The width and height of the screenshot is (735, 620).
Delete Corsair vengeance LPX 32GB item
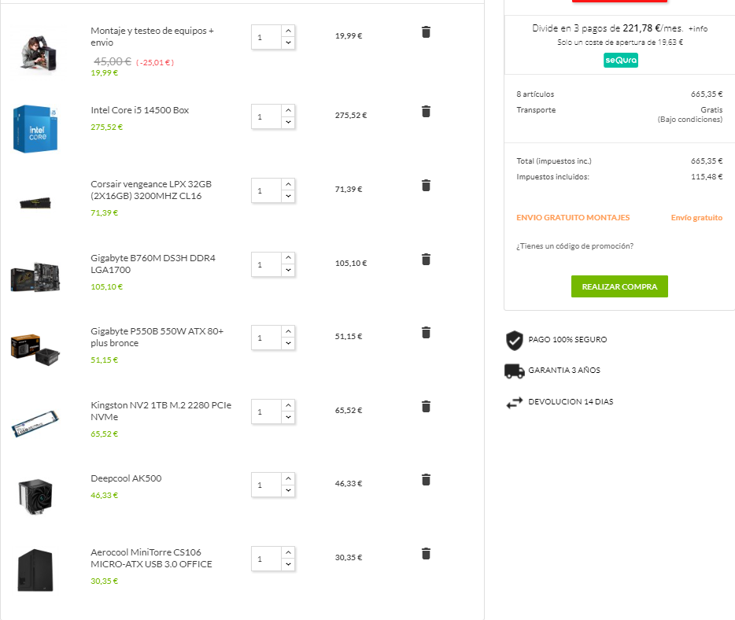click(x=426, y=186)
